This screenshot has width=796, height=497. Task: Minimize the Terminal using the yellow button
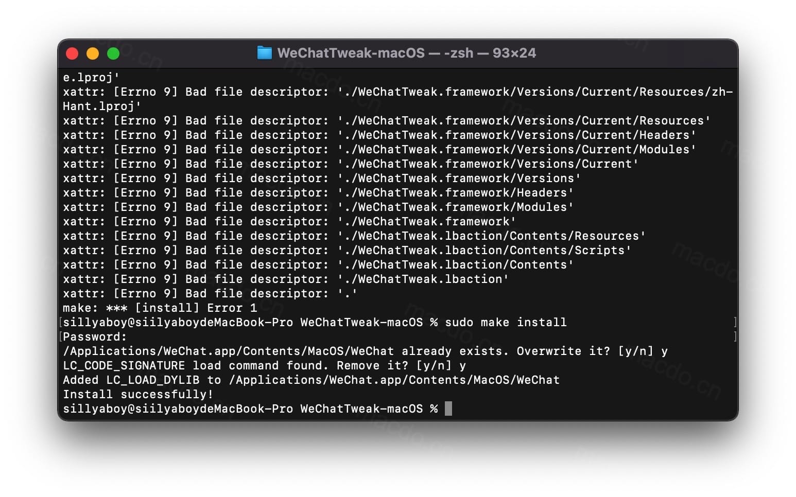pyautogui.click(x=93, y=54)
